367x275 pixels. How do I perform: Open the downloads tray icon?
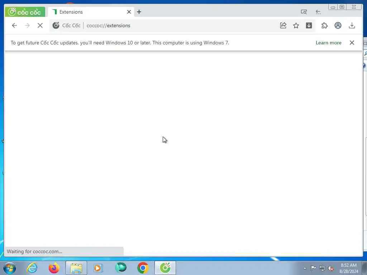[x=352, y=25]
